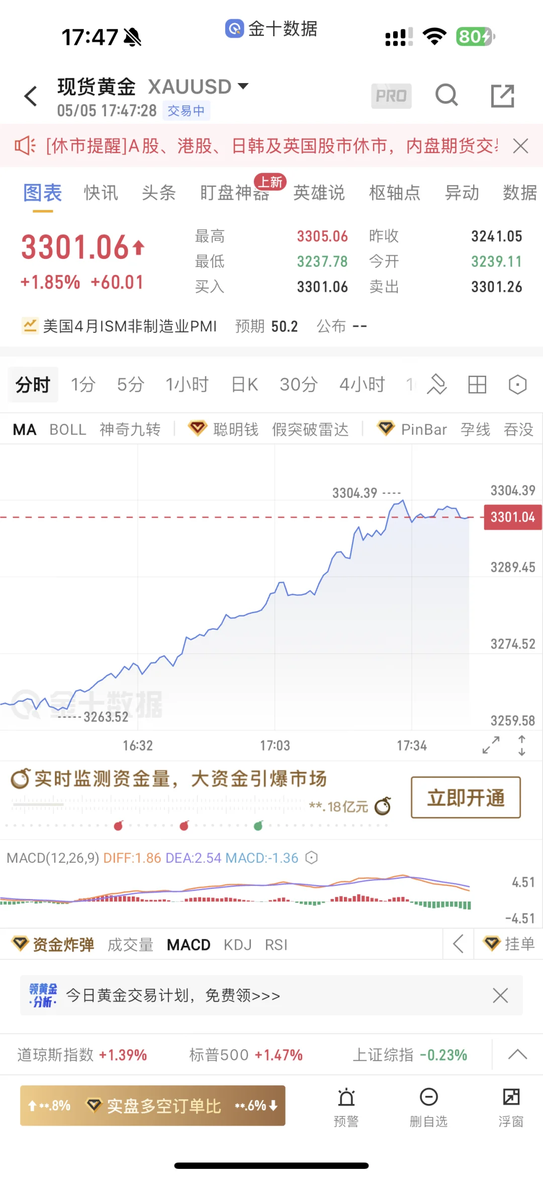Screen dimensions: 543x1179
Task: Close the gold trading plan promo
Action: (x=500, y=995)
